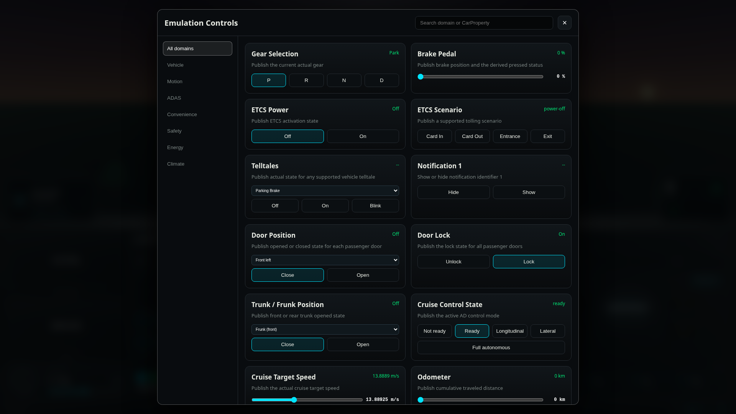Lock all passenger doors
Image resolution: width=736 pixels, height=414 pixels.
(529, 261)
